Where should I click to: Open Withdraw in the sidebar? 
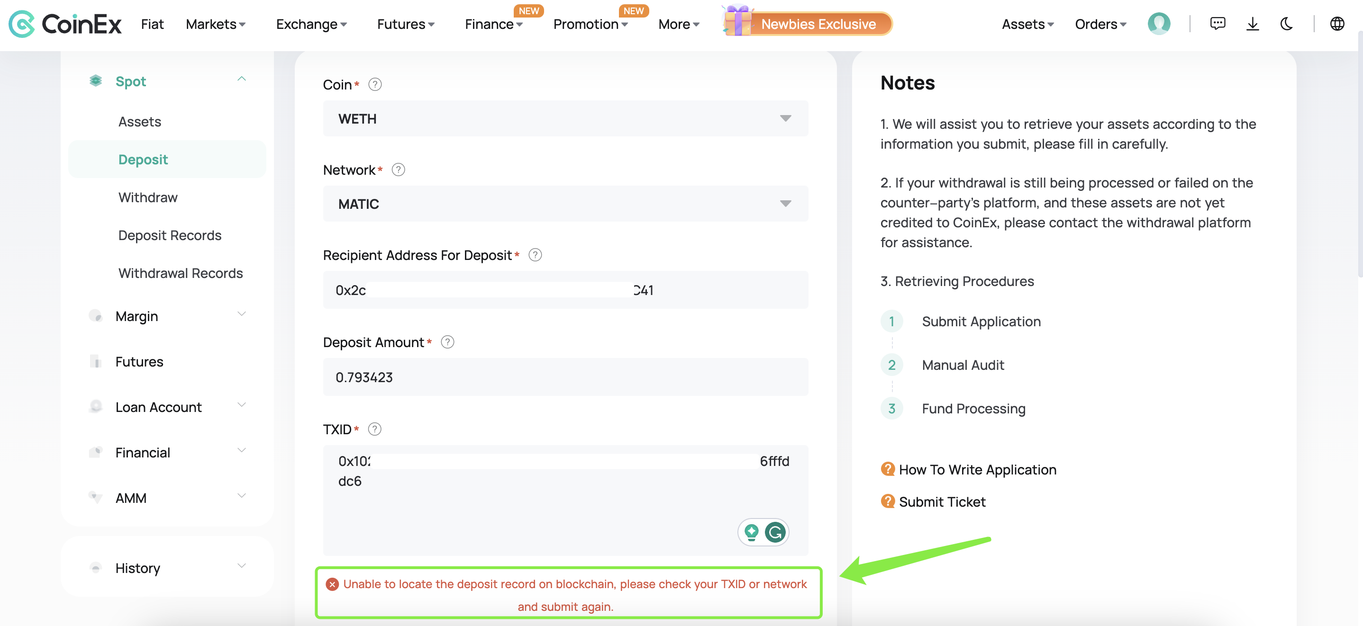coord(148,197)
